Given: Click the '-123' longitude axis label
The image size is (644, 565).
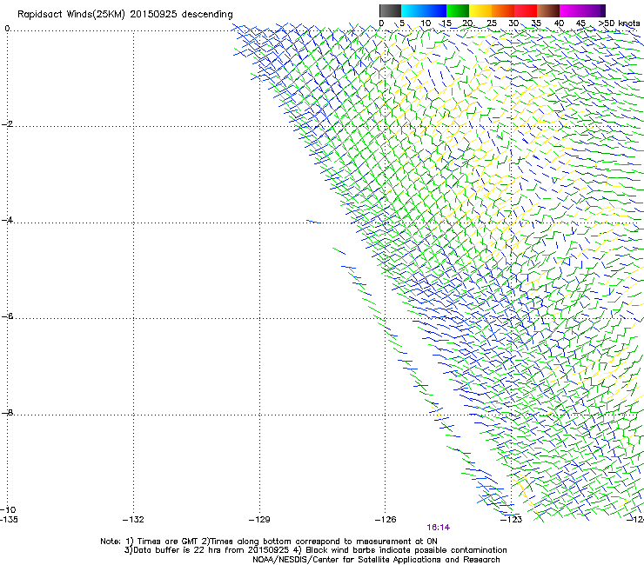Looking at the screenshot, I should (512, 520).
